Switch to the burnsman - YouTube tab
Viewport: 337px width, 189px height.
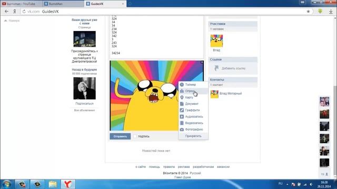point(21,4)
